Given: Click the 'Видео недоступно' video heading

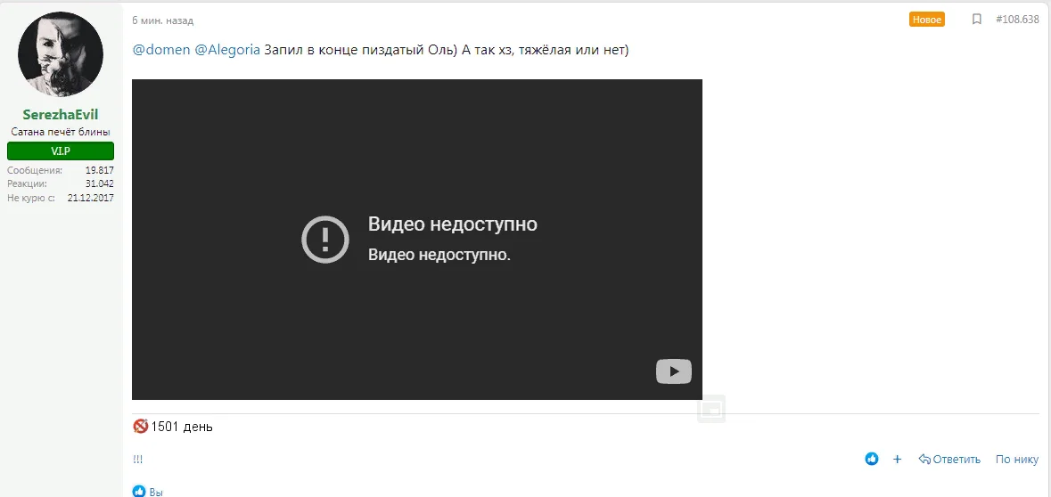Looking at the screenshot, I should pyautogui.click(x=453, y=224).
